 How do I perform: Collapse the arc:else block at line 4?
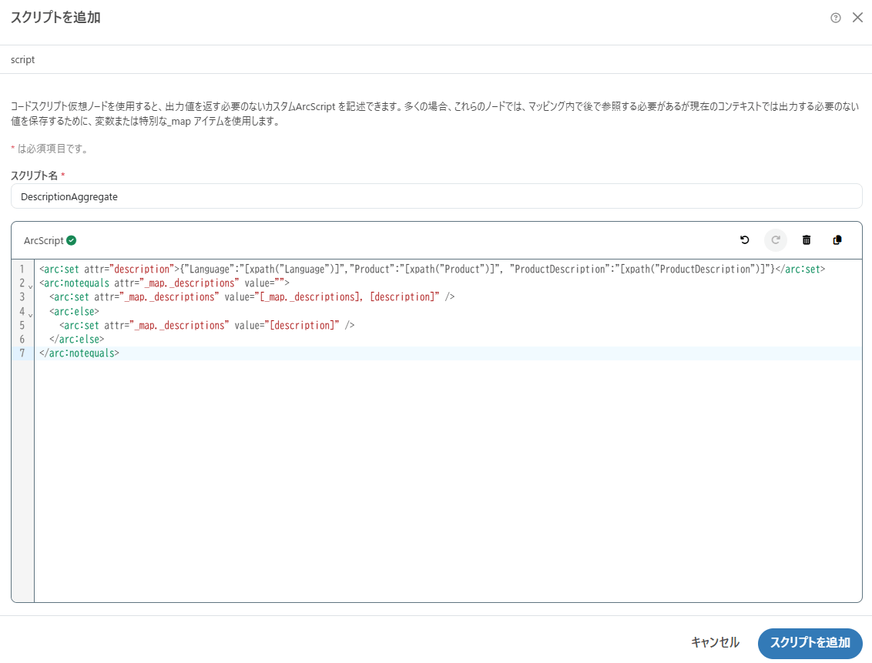click(31, 313)
